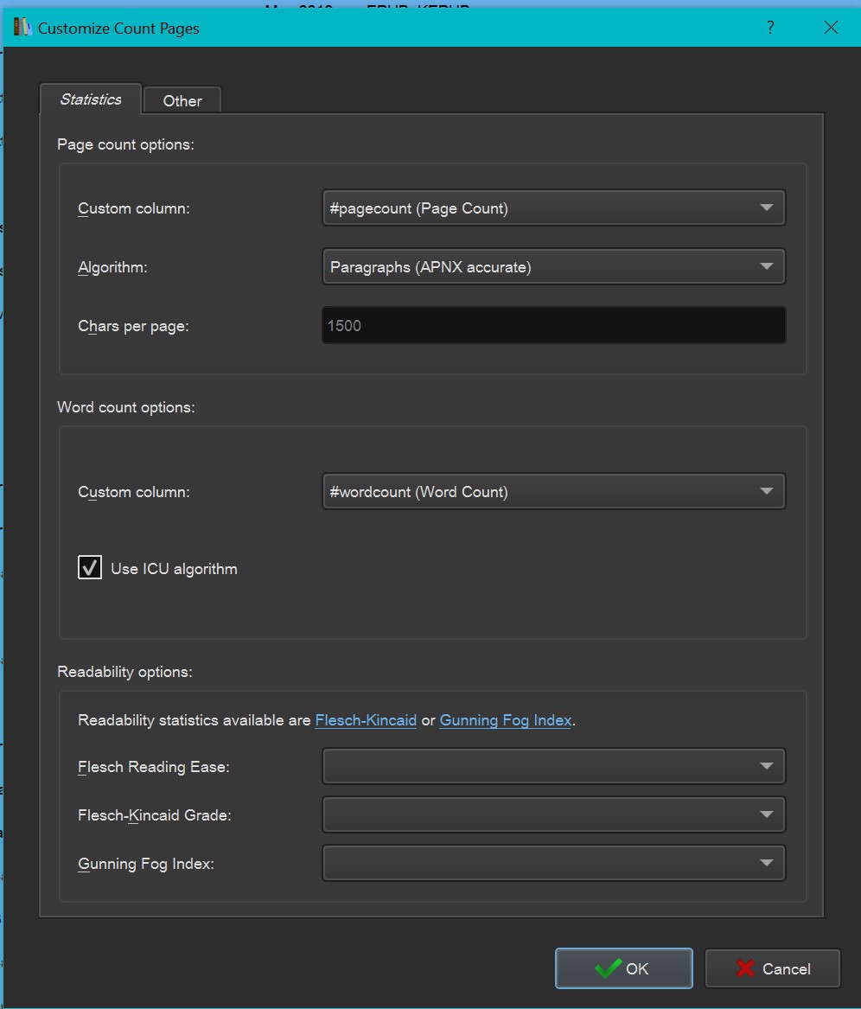
Task: Click the green checkmark icon on OK
Action: click(609, 968)
